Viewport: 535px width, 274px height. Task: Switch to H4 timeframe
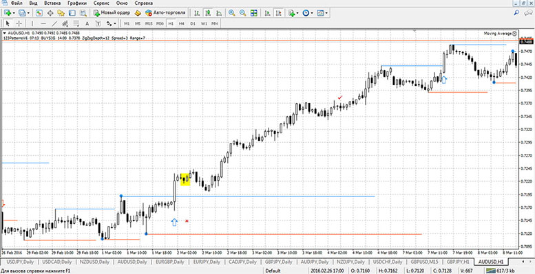[x=182, y=23]
